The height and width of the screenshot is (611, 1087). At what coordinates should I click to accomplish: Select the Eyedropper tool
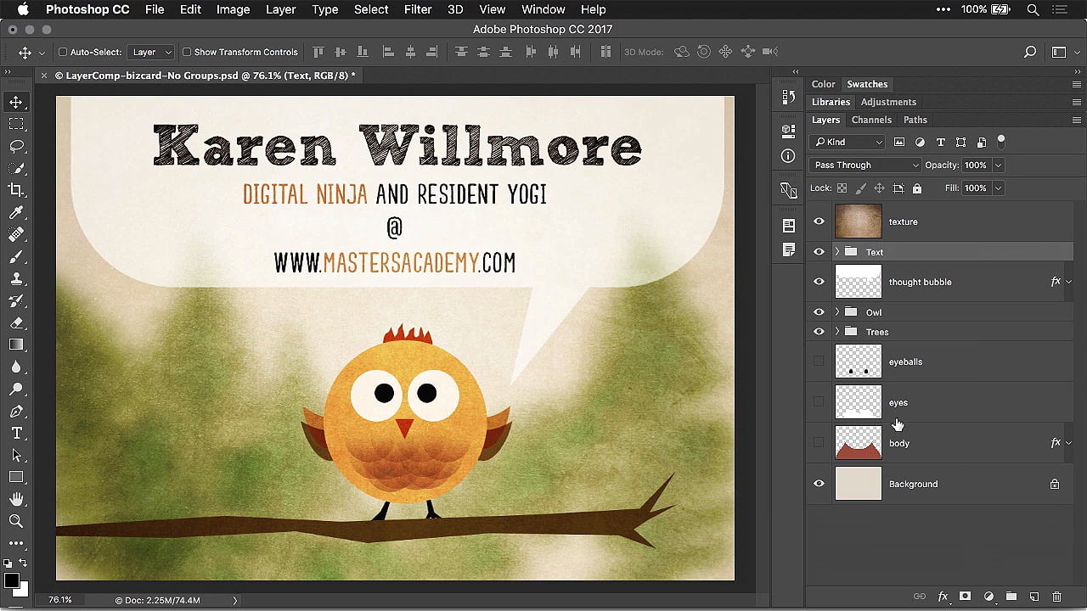tap(16, 212)
